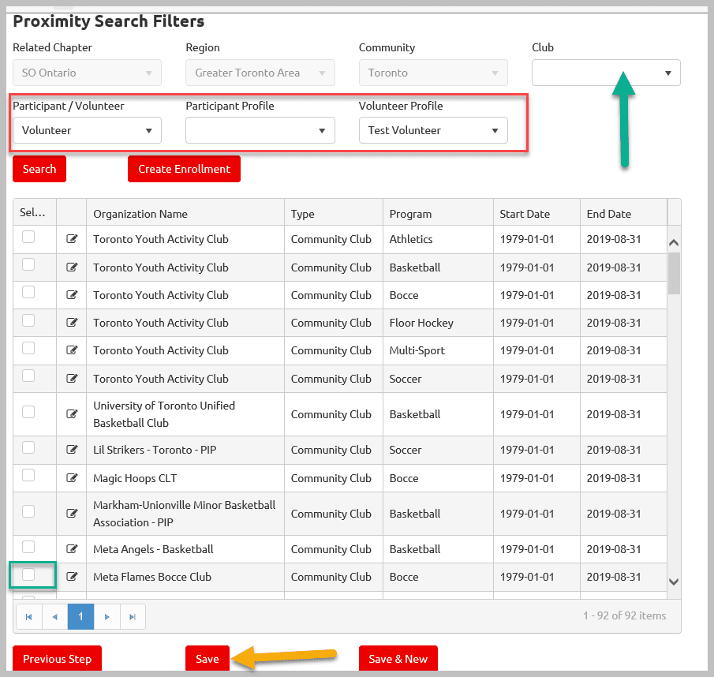Select Meta Flames Bocce Club checkbox
The image size is (714, 677).
[28, 574]
